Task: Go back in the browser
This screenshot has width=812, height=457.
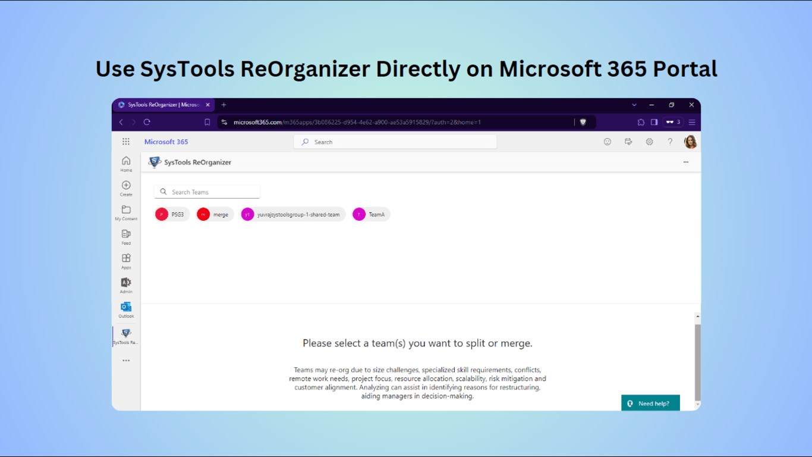Action: [121, 122]
